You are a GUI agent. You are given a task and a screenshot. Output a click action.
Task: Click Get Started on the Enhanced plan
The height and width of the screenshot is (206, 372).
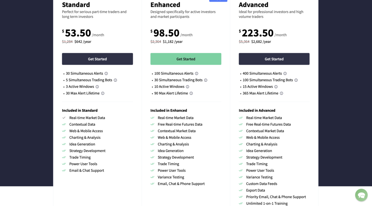186,59
